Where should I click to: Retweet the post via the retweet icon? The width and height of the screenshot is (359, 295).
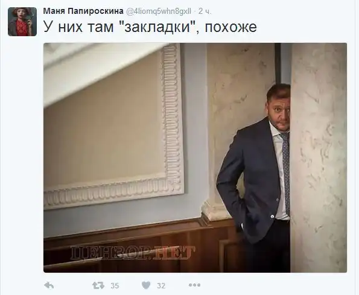click(98, 285)
